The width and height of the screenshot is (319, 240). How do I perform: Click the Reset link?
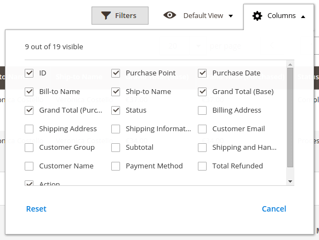coord(36,209)
